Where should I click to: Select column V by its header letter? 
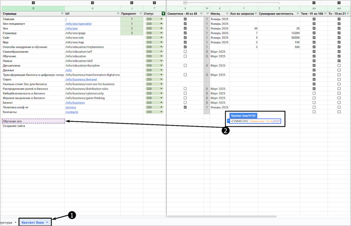point(185,9)
